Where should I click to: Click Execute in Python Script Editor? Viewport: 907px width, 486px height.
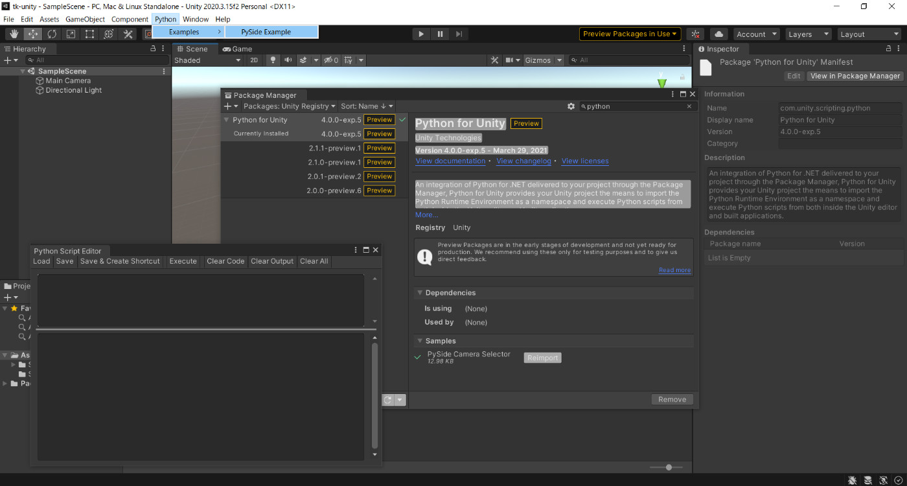183,261
